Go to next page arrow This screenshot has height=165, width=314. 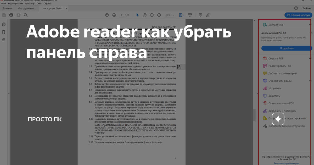coord(114,15)
